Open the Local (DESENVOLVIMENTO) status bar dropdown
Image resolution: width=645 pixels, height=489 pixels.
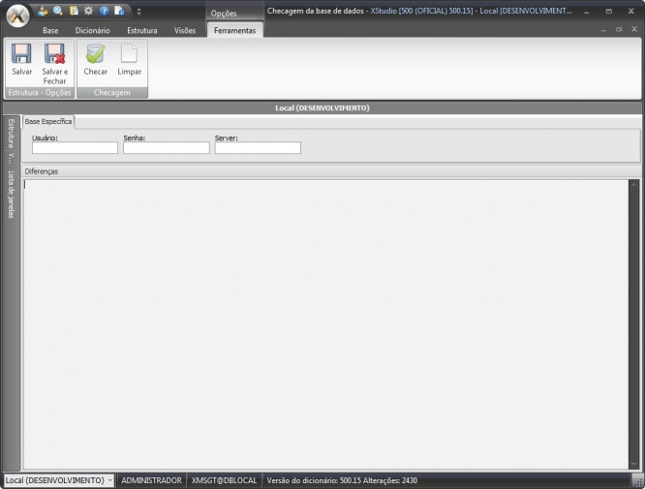coord(58,480)
